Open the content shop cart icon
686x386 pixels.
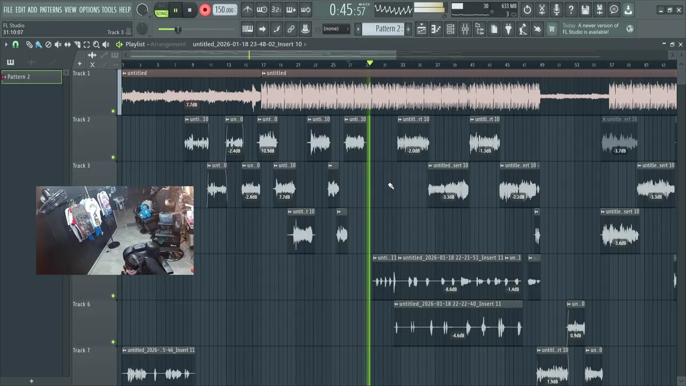click(x=551, y=29)
